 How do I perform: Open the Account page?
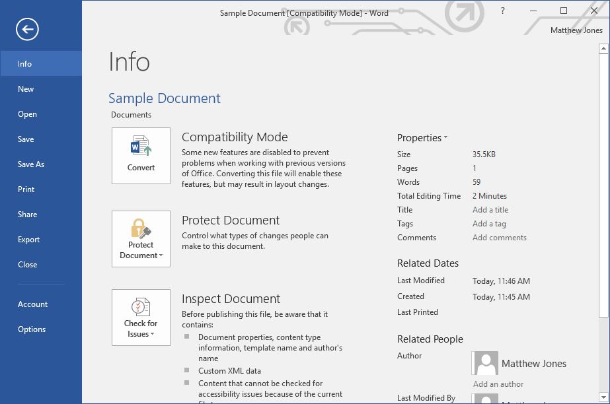click(x=41, y=304)
